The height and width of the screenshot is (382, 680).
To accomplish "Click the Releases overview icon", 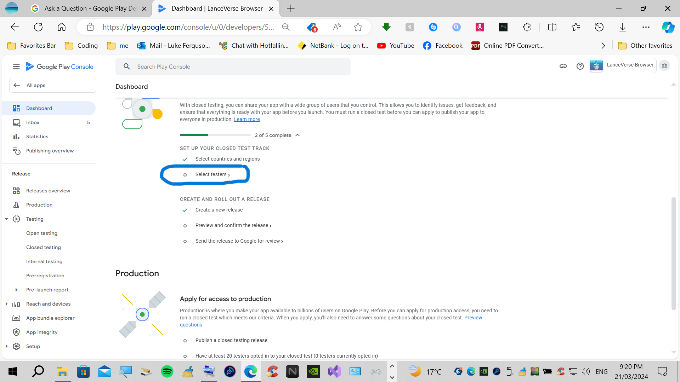I will (x=16, y=191).
